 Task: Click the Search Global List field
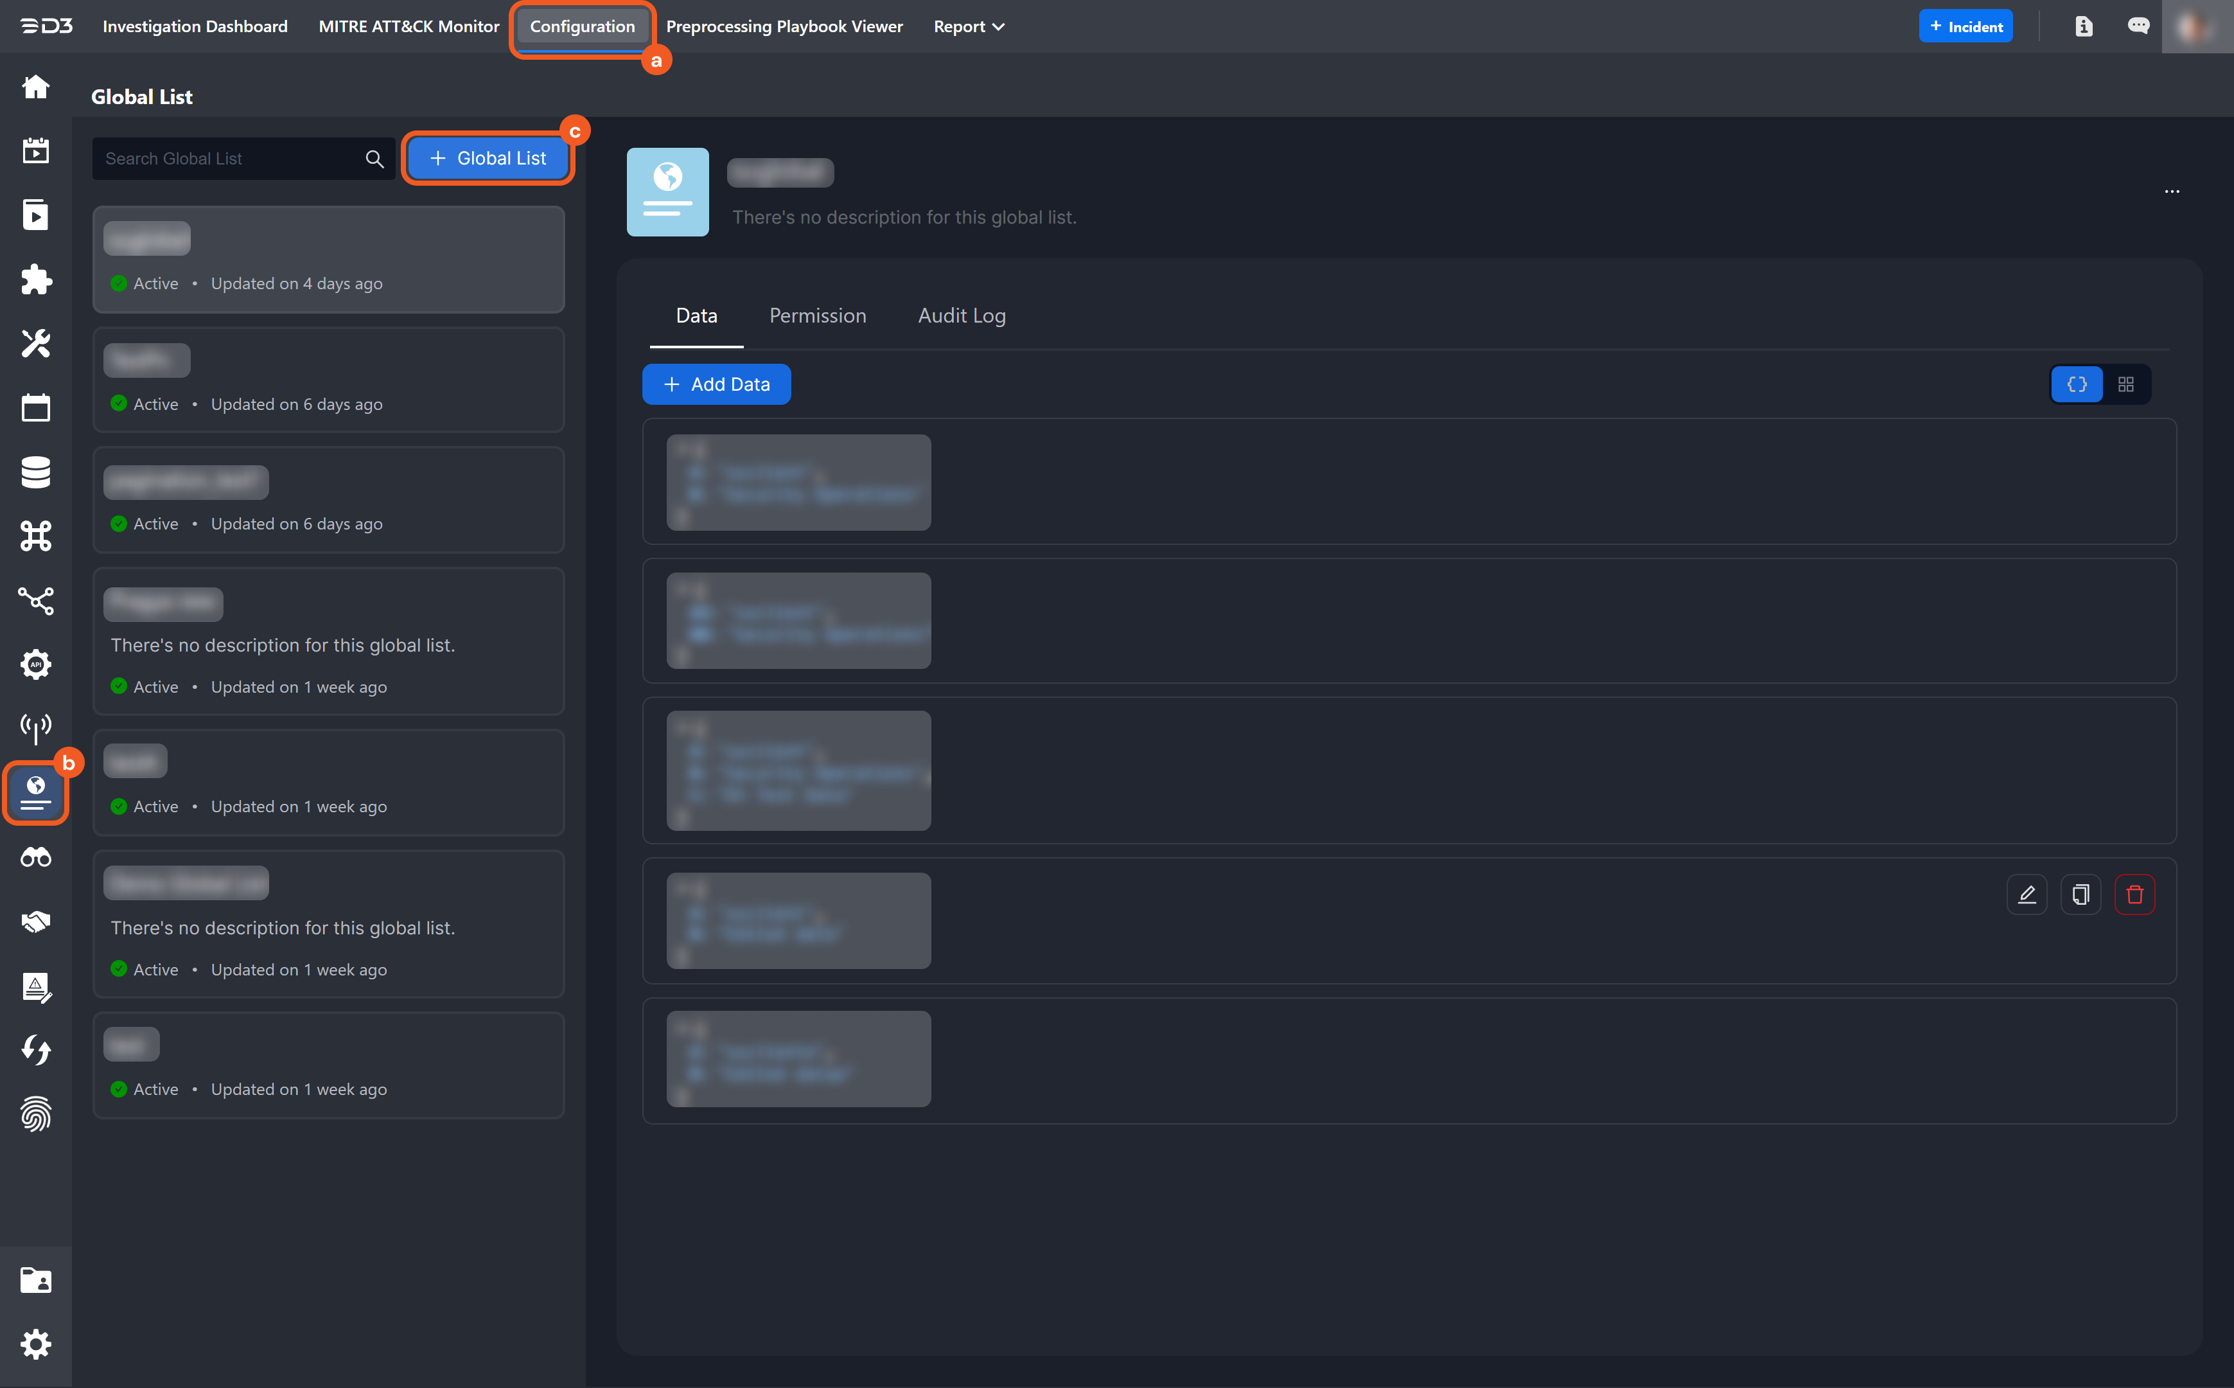[229, 159]
